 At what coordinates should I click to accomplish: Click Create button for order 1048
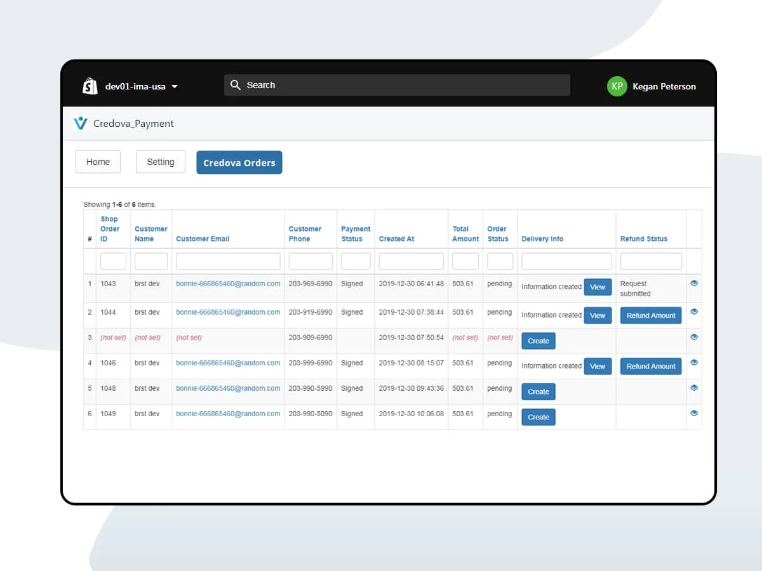(538, 391)
